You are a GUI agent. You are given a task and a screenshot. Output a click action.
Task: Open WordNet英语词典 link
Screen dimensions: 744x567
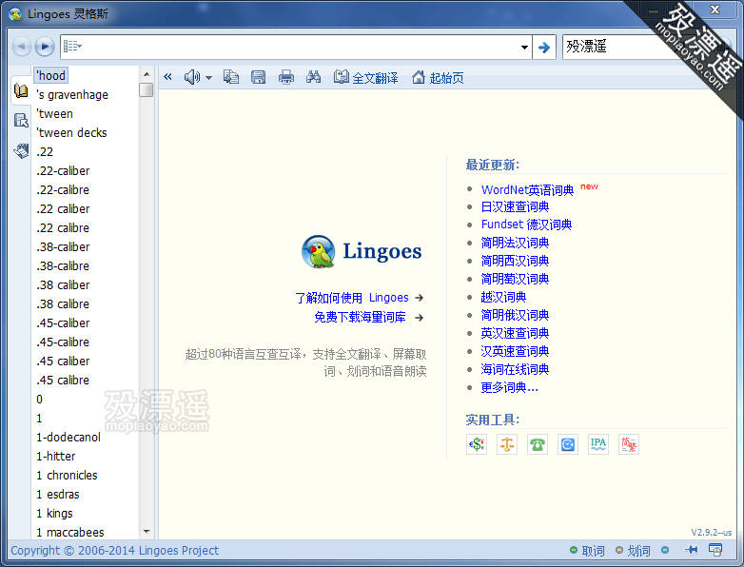tap(527, 190)
